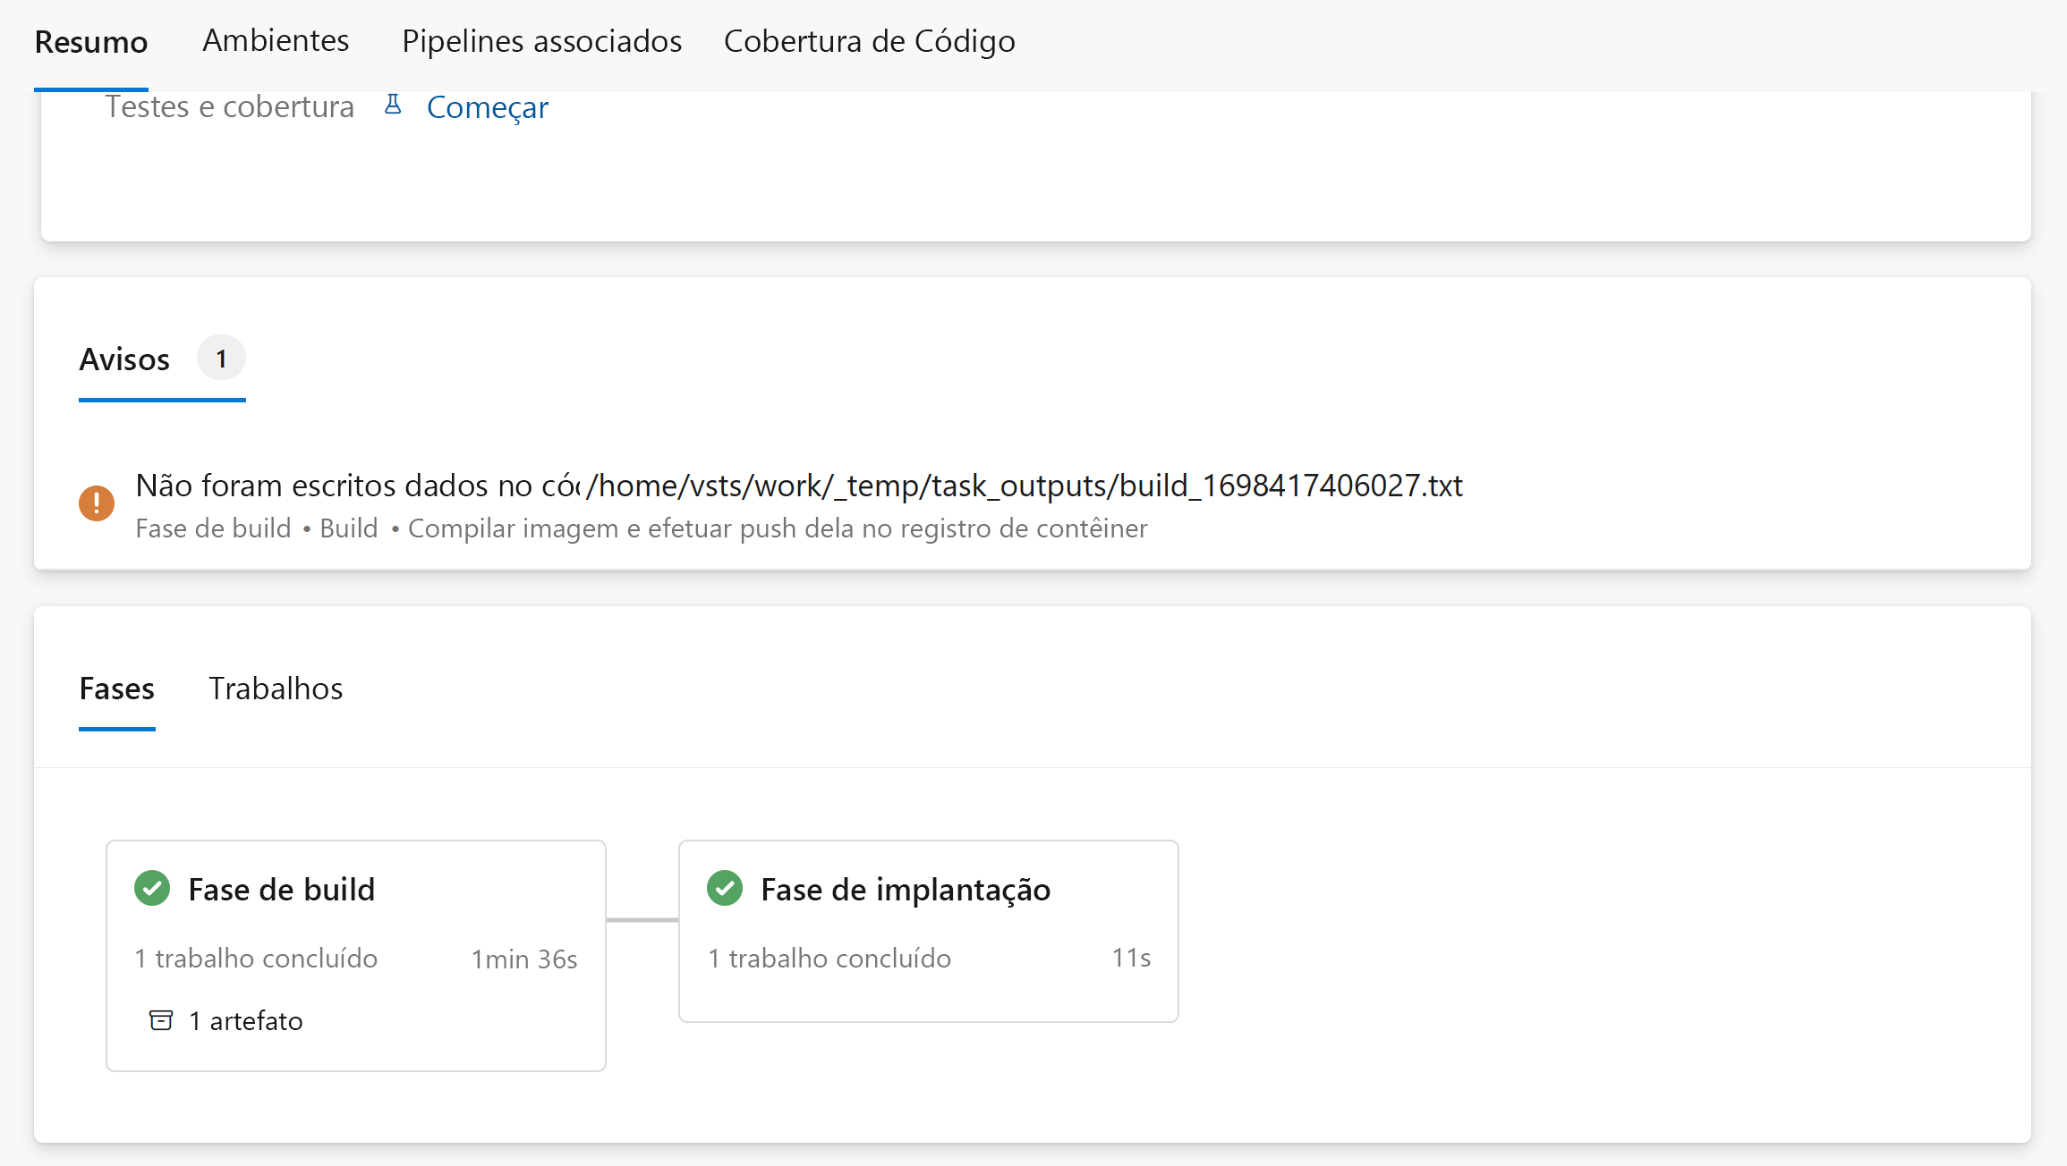
Task: Click the artifact box icon on Fase de build
Action: pos(161,1020)
